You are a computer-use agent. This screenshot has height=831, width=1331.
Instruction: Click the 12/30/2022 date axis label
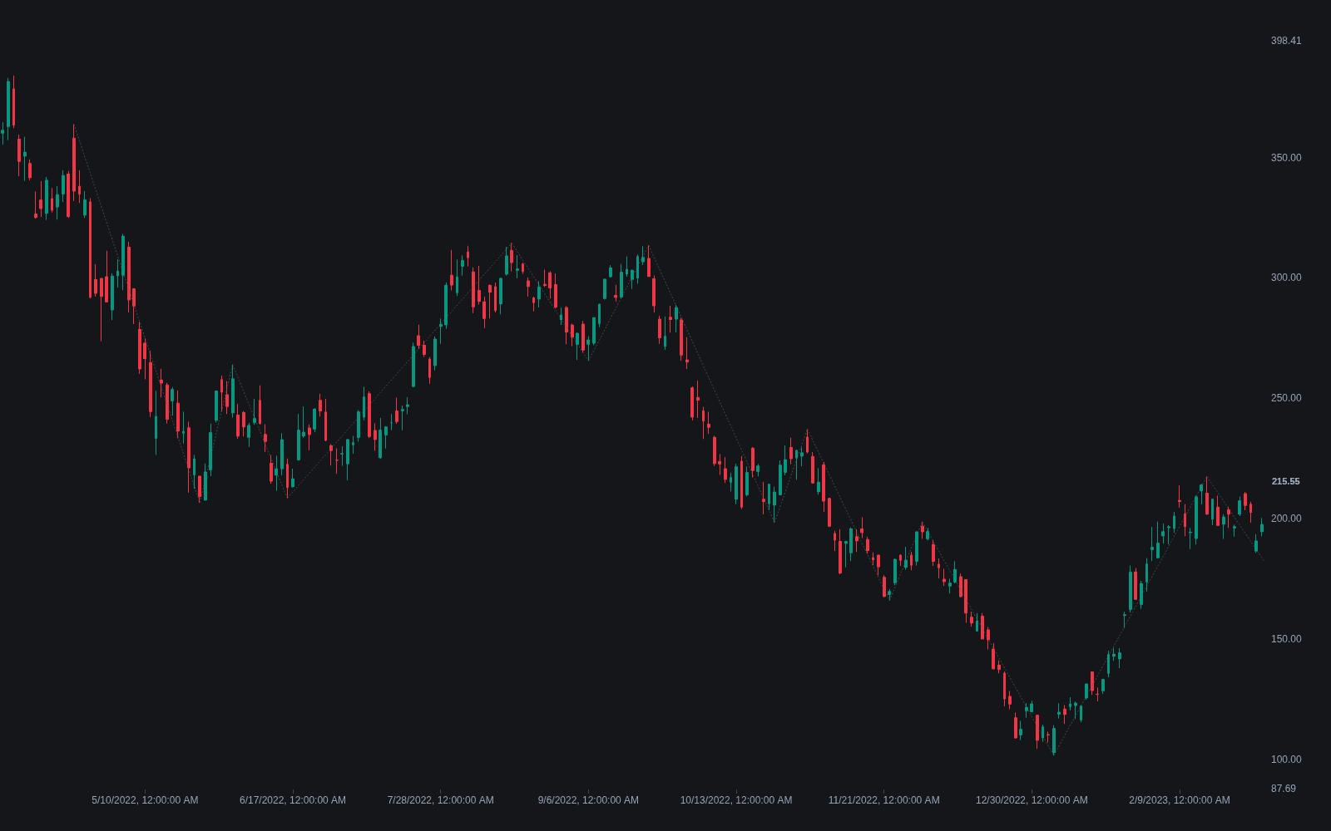click(1032, 800)
